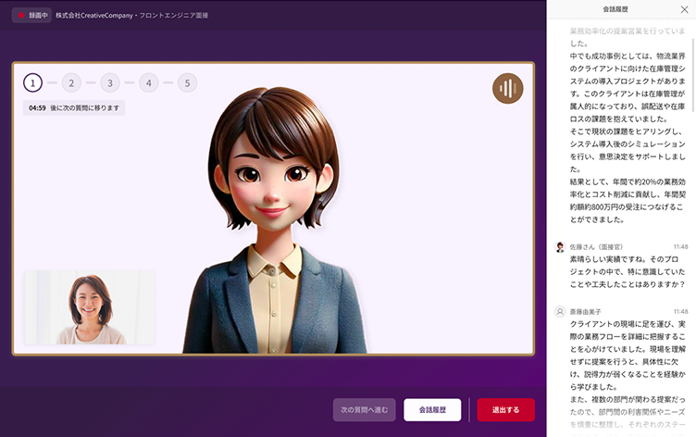The width and height of the screenshot is (696, 437).
Task: Click the red 録画中 recording indicator
Action: click(33, 16)
